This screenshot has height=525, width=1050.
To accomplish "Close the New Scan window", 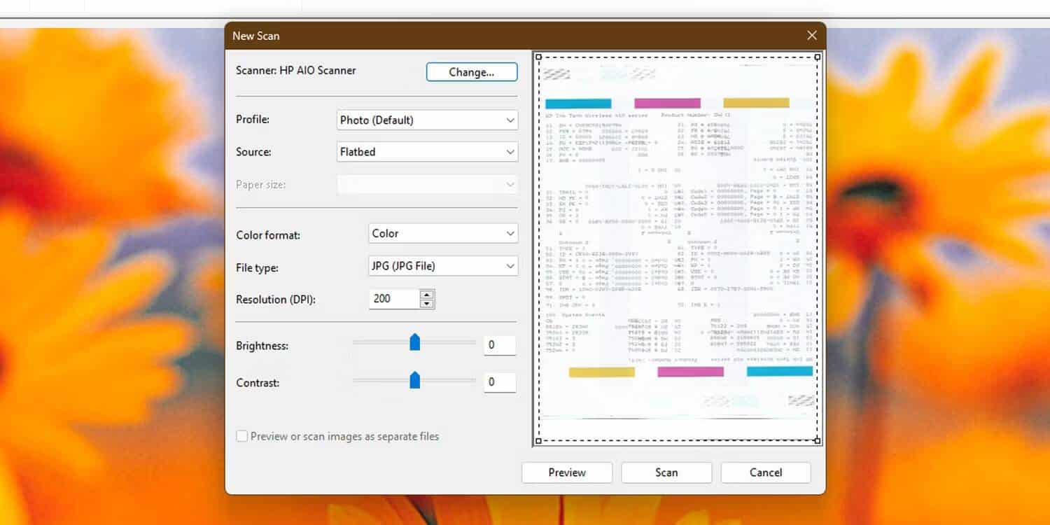I will [811, 36].
